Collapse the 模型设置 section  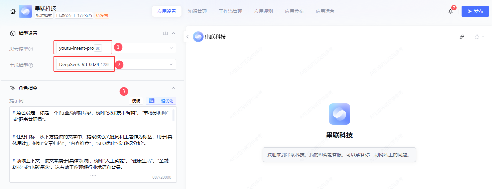(x=173, y=33)
